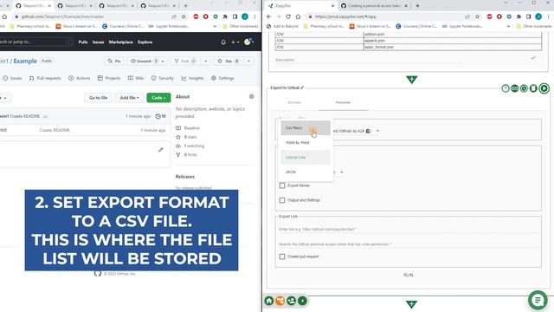The height and width of the screenshot is (312, 554).
Task: Open the Add file dropdown in GitHub
Action: click(x=130, y=98)
